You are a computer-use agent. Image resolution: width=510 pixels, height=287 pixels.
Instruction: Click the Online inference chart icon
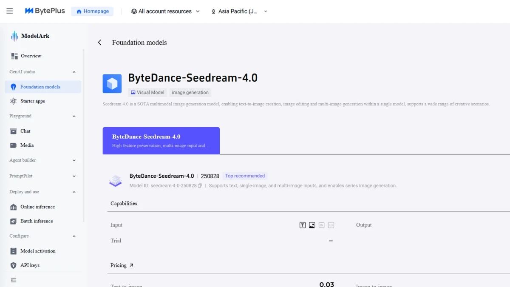coord(14,207)
